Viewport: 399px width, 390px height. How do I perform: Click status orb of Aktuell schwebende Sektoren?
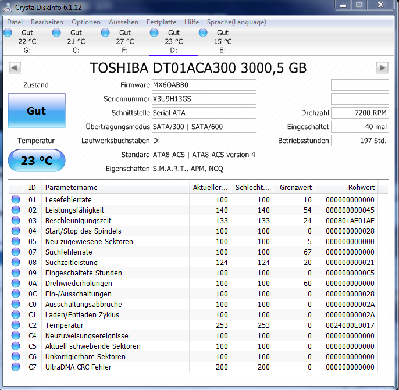[x=16, y=346]
